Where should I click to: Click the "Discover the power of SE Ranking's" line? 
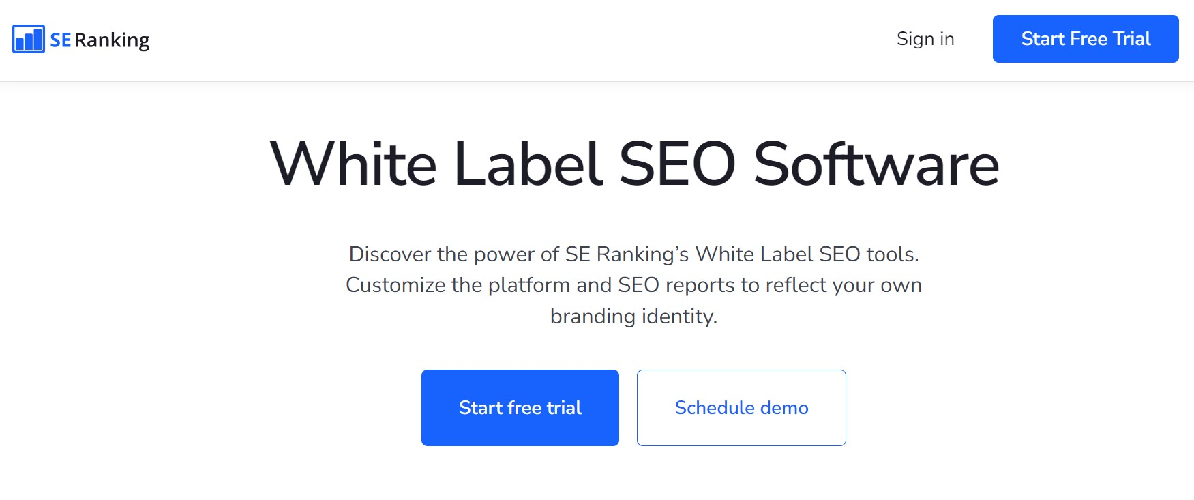(519, 254)
